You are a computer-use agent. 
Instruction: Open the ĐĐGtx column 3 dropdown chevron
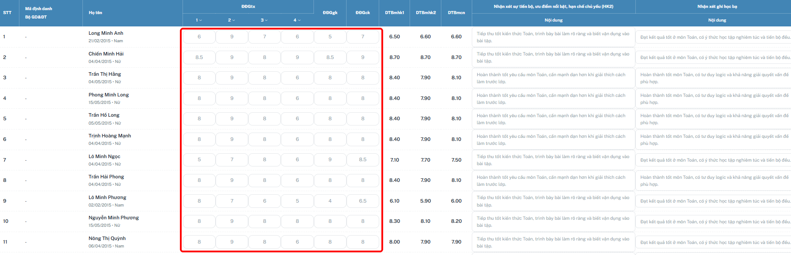(266, 20)
